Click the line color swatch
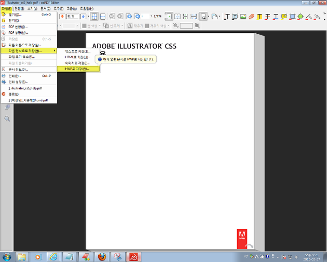 (x=84, y=25)
